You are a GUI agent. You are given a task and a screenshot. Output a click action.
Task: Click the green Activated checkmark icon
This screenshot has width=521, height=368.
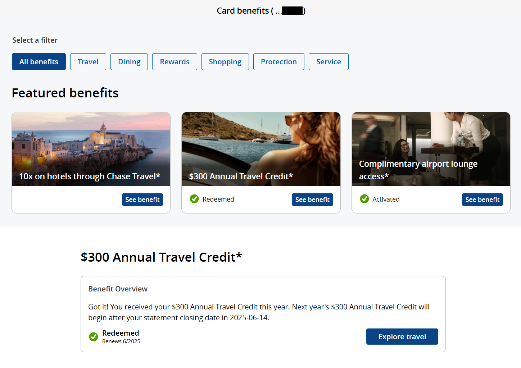[x=364, y=199]
